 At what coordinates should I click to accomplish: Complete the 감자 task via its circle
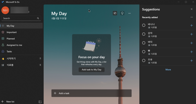144,34
